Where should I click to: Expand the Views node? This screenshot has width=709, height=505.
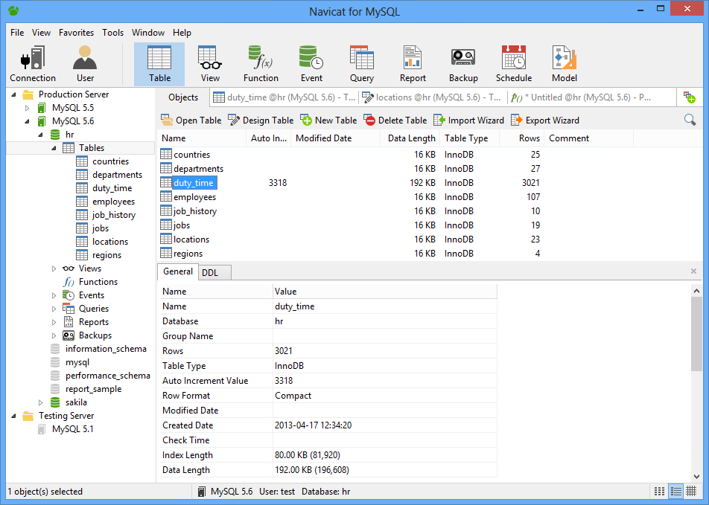(x=54, y=268)
